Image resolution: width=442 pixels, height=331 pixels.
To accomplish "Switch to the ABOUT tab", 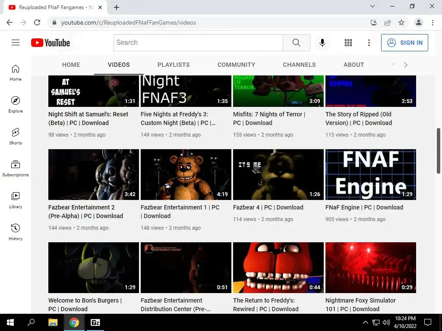I will coord(354,65).
